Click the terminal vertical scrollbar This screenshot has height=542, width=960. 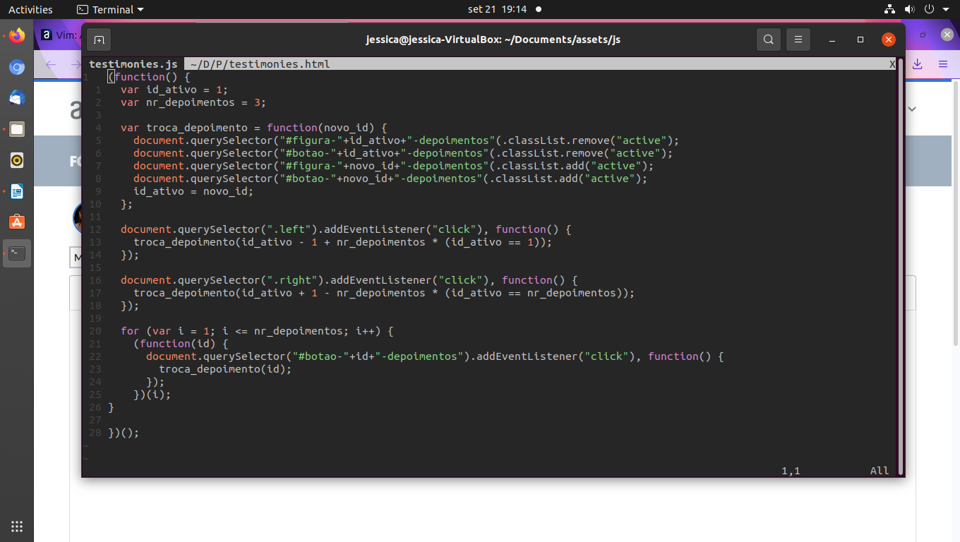pyautogui.click(x=900, y=266)
